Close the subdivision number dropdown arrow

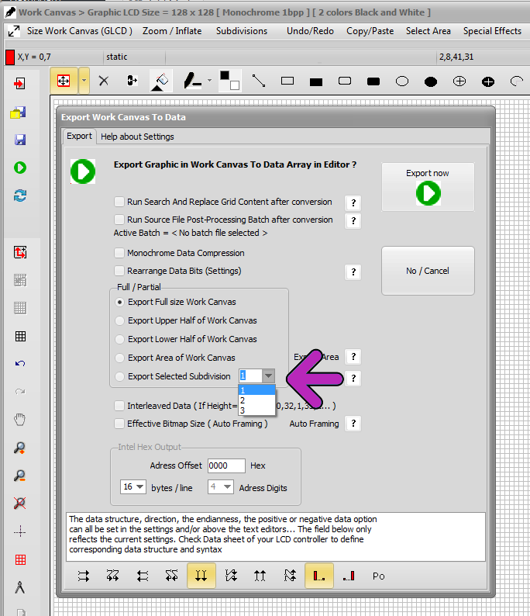268,376
